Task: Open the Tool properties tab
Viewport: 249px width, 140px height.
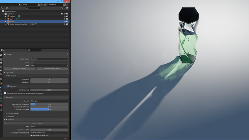Action: tap(1, 55)
